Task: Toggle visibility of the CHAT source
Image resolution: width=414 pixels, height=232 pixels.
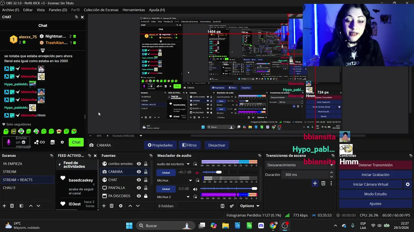Action: click(x=139, y=180)
